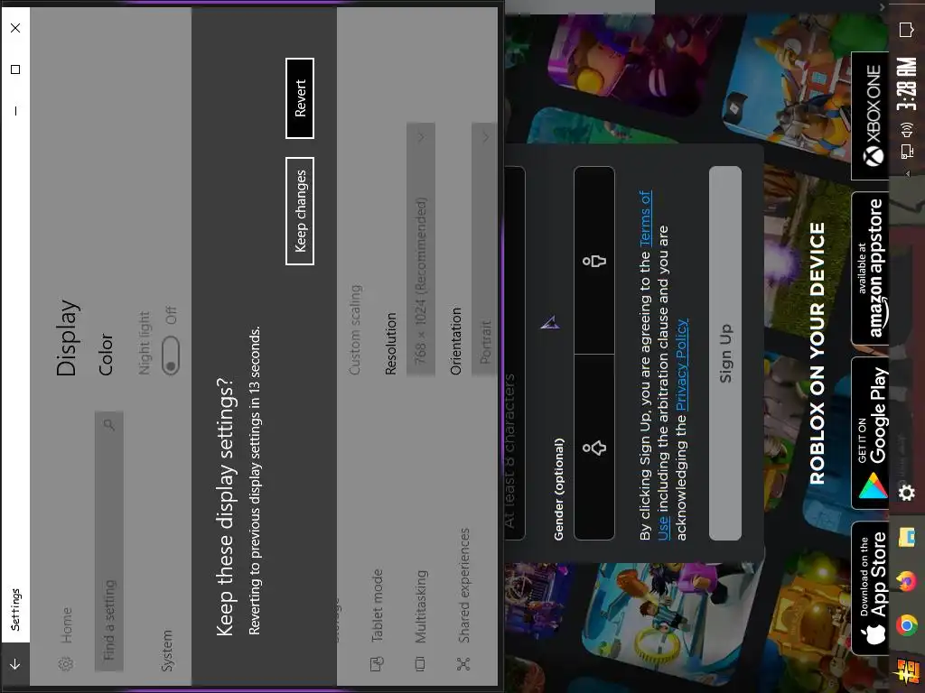Click the System heading in the sidebar
This screenshot has height=693, width=925.
coord(167,650)
